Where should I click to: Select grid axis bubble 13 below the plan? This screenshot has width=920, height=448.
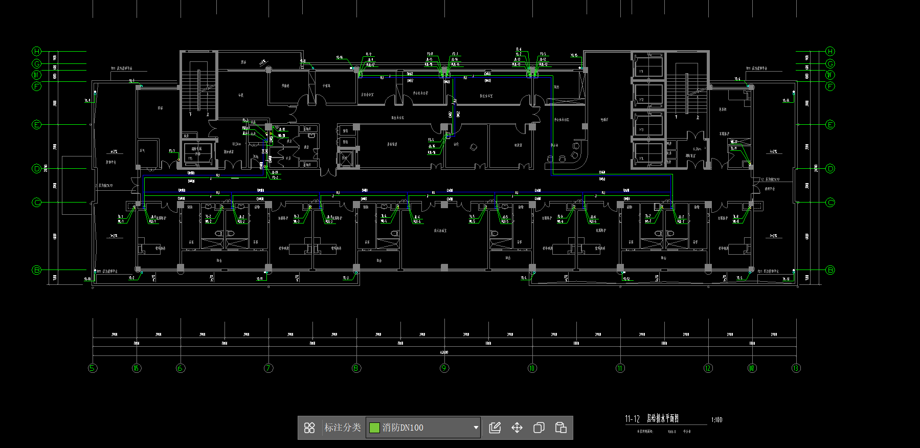(x=796, y=368)
